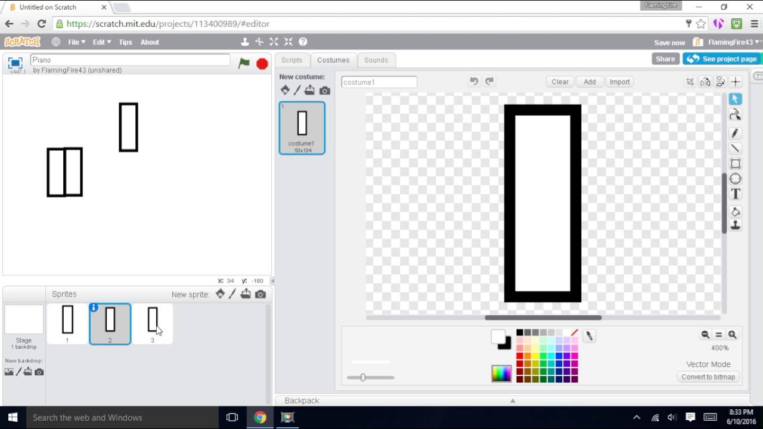The height and width of the screenshot is (429, 763).
Task: Open the language globe menu
Action: pyautogui.click(x=56, y=42)
